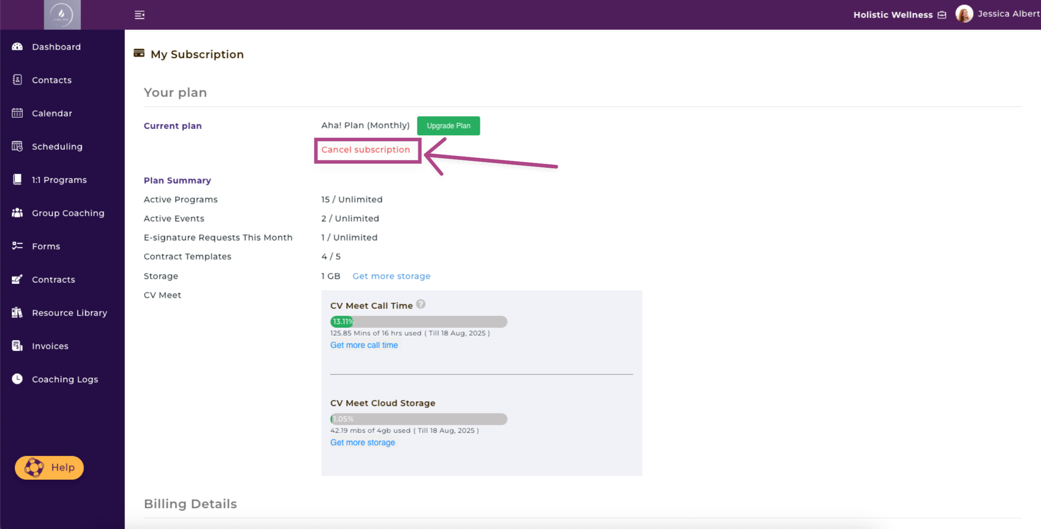Click the Cancel subscription link
The height and width of the screenshot is (529, 1041).
(x=365, y=150)
